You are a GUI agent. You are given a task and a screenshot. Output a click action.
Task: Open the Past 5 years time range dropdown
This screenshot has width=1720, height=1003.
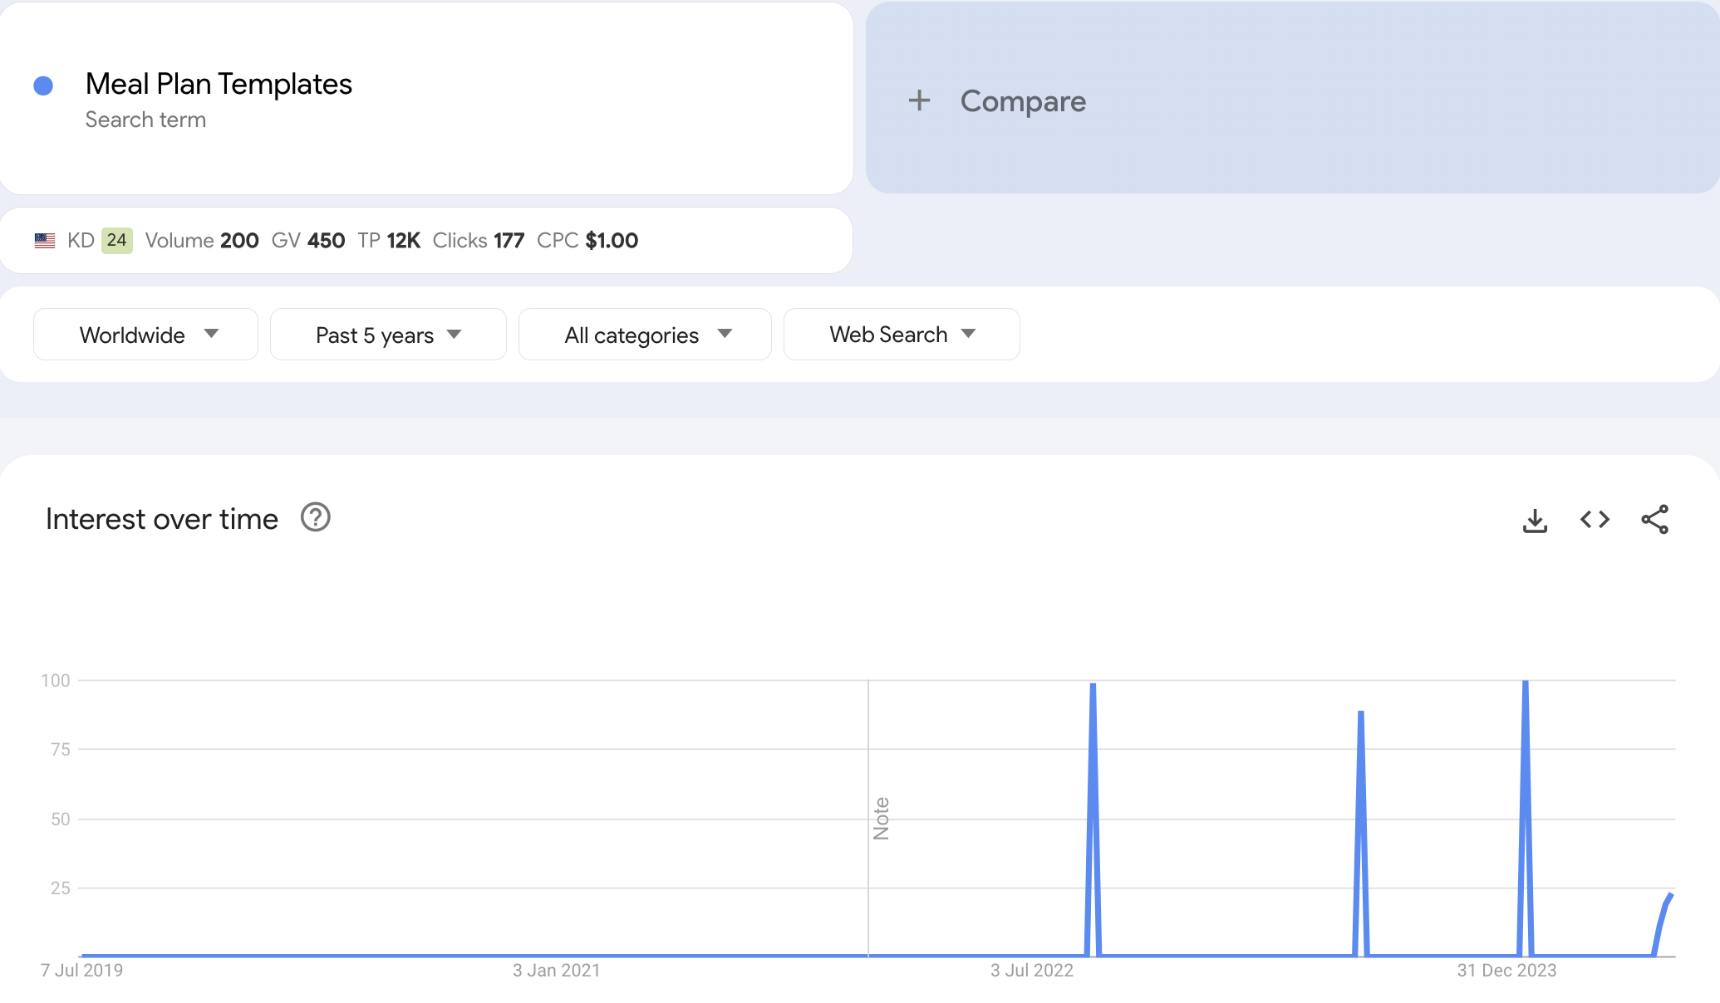point(388,335)
